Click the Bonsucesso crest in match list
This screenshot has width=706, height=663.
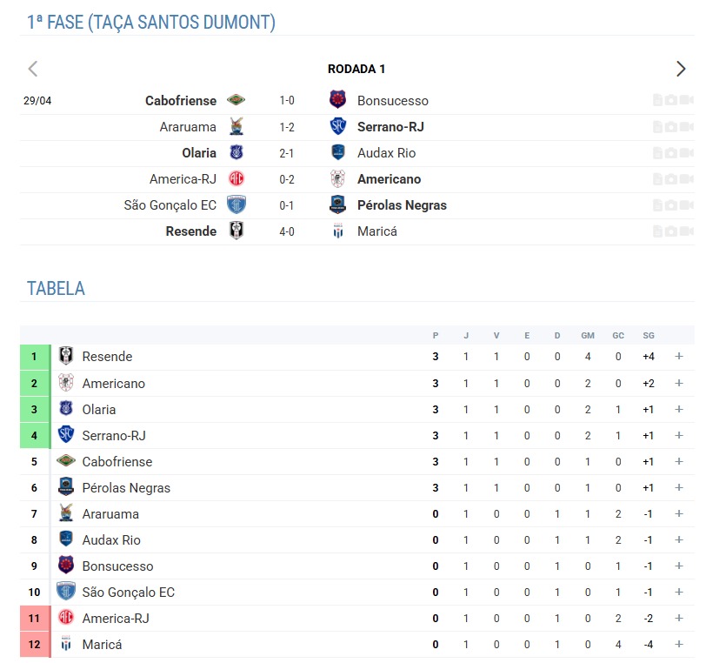click(338, 101)
